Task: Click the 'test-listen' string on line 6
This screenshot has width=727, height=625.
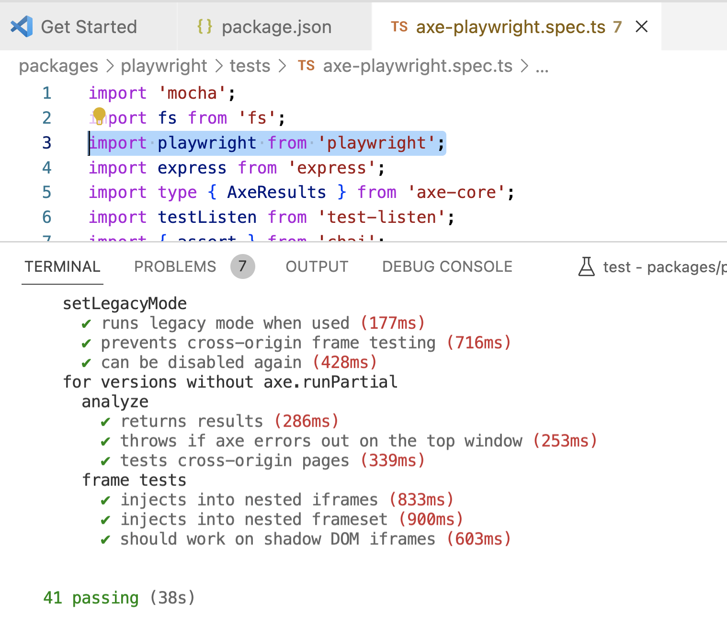Action: 382,218
